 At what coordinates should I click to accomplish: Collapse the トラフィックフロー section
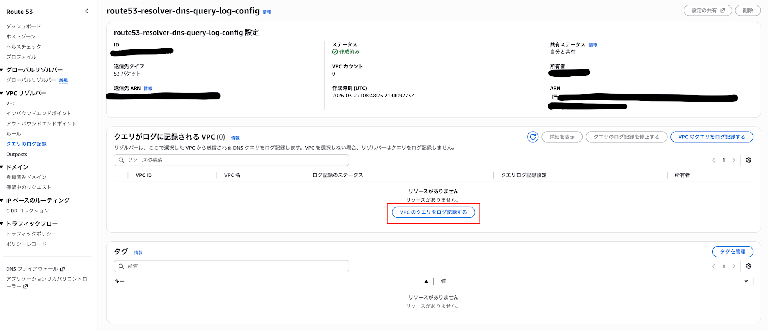[2, 224]
